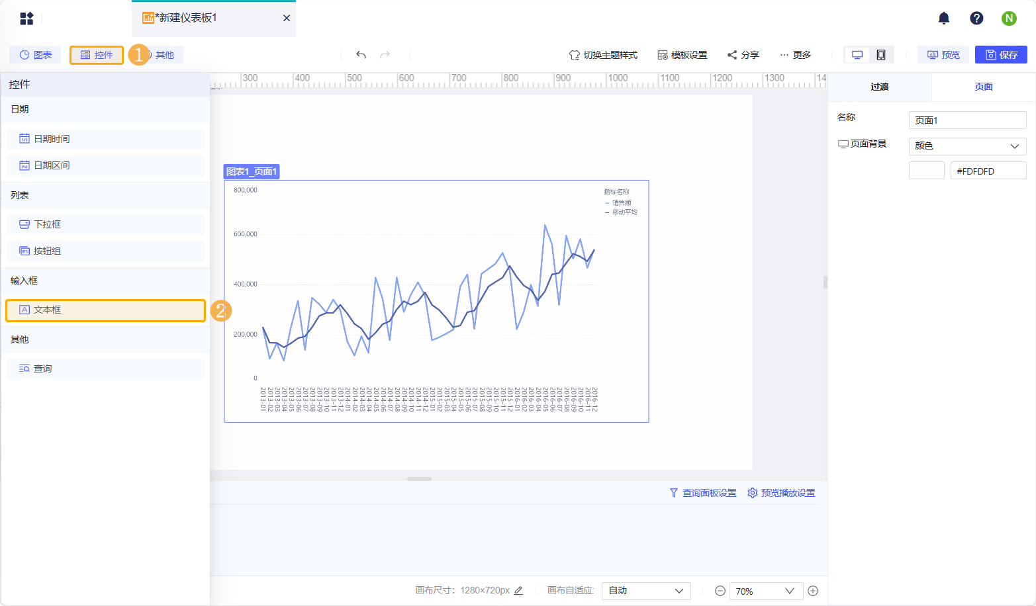Select the 图表1_页面1 chart label
Viewport: 1036px width, 606px height.
tap(252, 171)
